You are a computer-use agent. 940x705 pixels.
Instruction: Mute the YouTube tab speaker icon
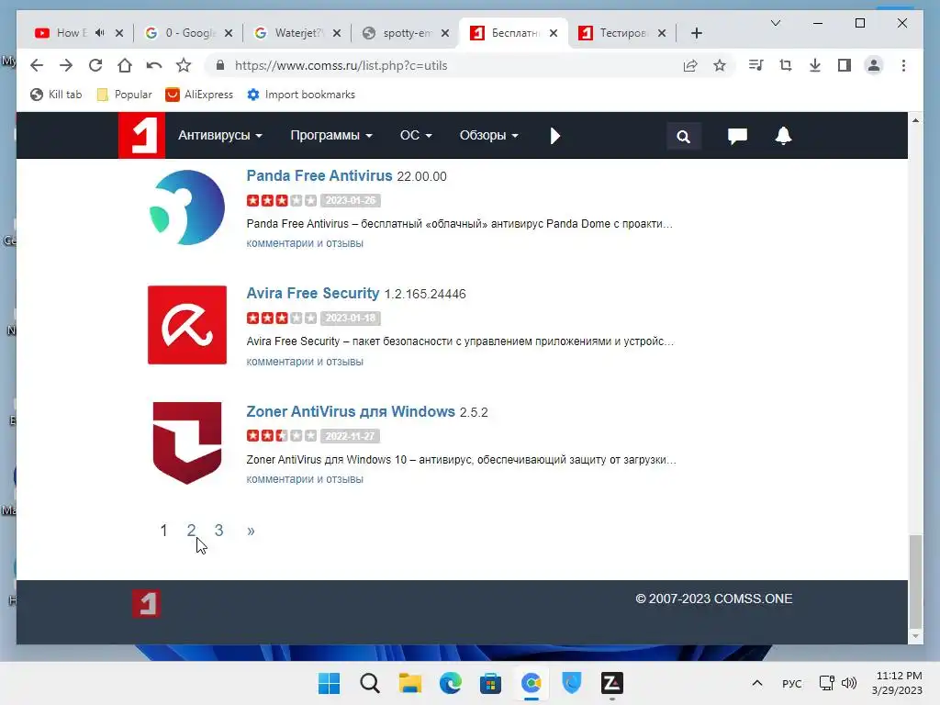(x=99, y=33)
